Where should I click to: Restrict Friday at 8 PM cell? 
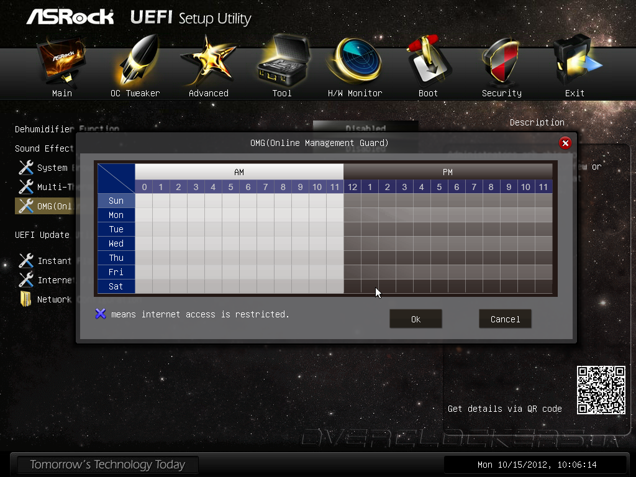pyautogui.click(x=491, y=272)
